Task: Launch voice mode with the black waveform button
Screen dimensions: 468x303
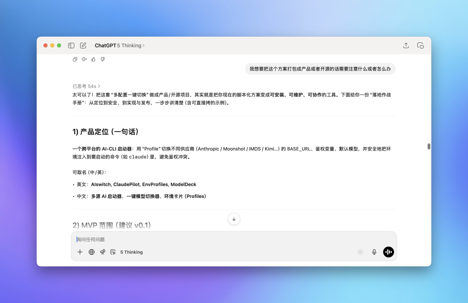Action: 388,252
